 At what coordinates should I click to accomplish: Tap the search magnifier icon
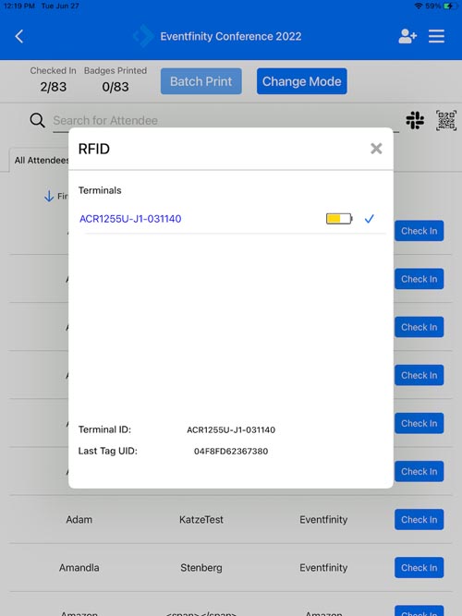coord(37,120)
